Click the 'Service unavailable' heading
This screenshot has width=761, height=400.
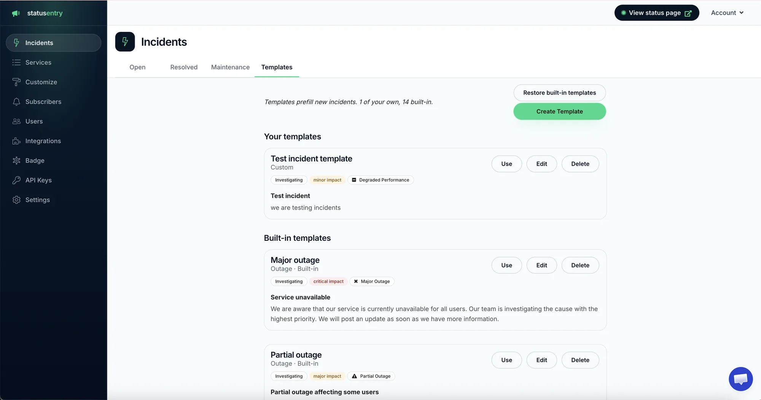(300, 297)
